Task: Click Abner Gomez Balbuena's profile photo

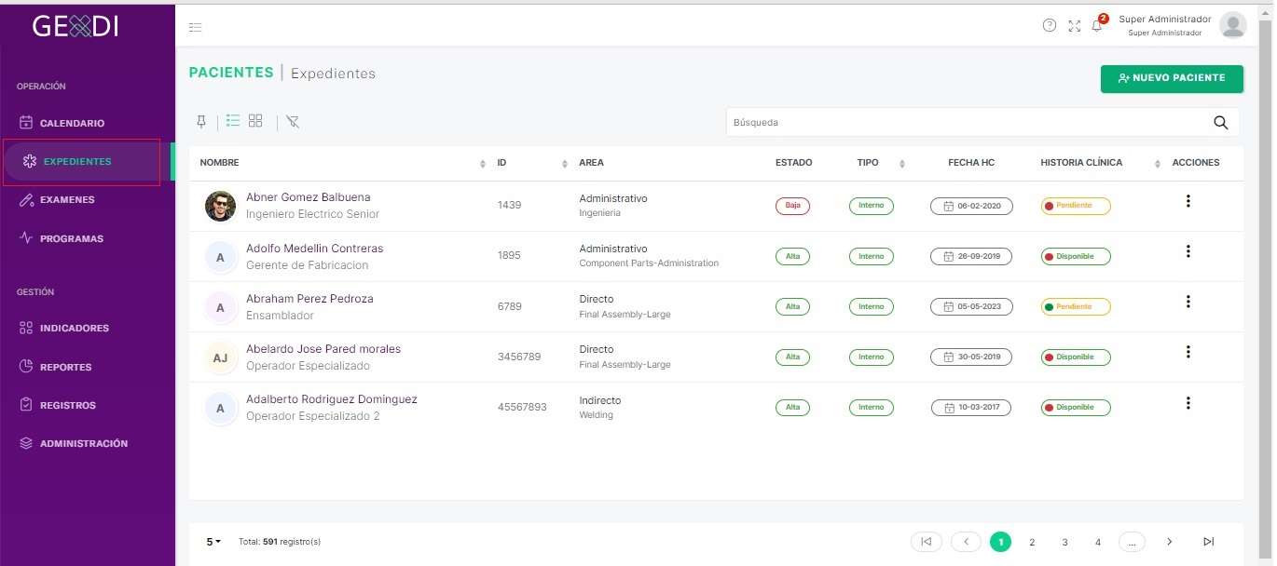Action: pos(221,206)
